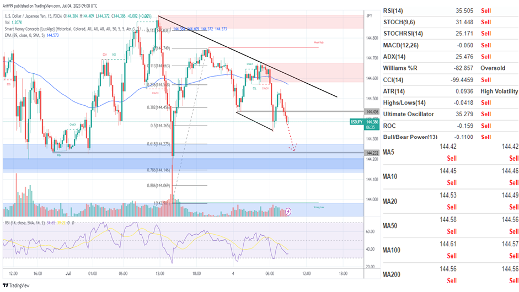Click the purple lightning bolt icon
Viewport: 519px width, 292px height.
click(288, 211)
